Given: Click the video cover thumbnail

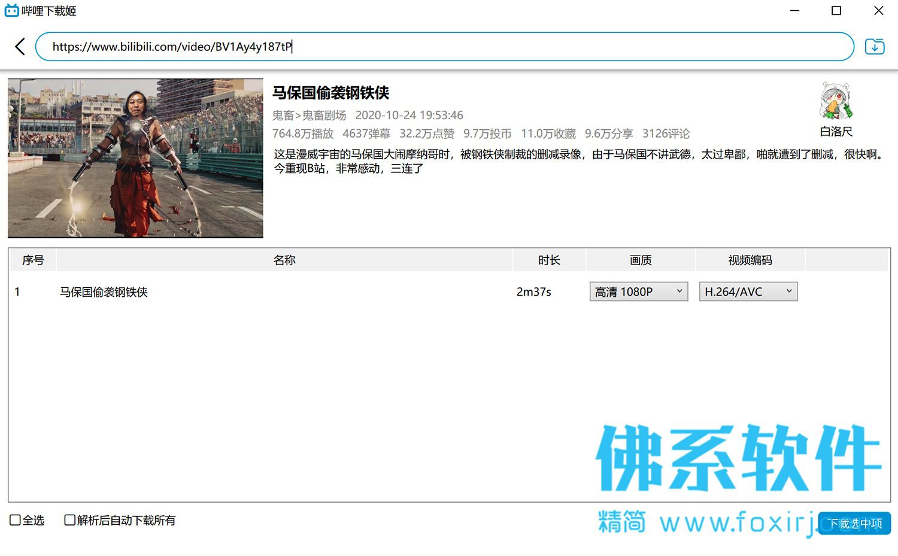Looking at the screenshot, I should coord(135,158).
